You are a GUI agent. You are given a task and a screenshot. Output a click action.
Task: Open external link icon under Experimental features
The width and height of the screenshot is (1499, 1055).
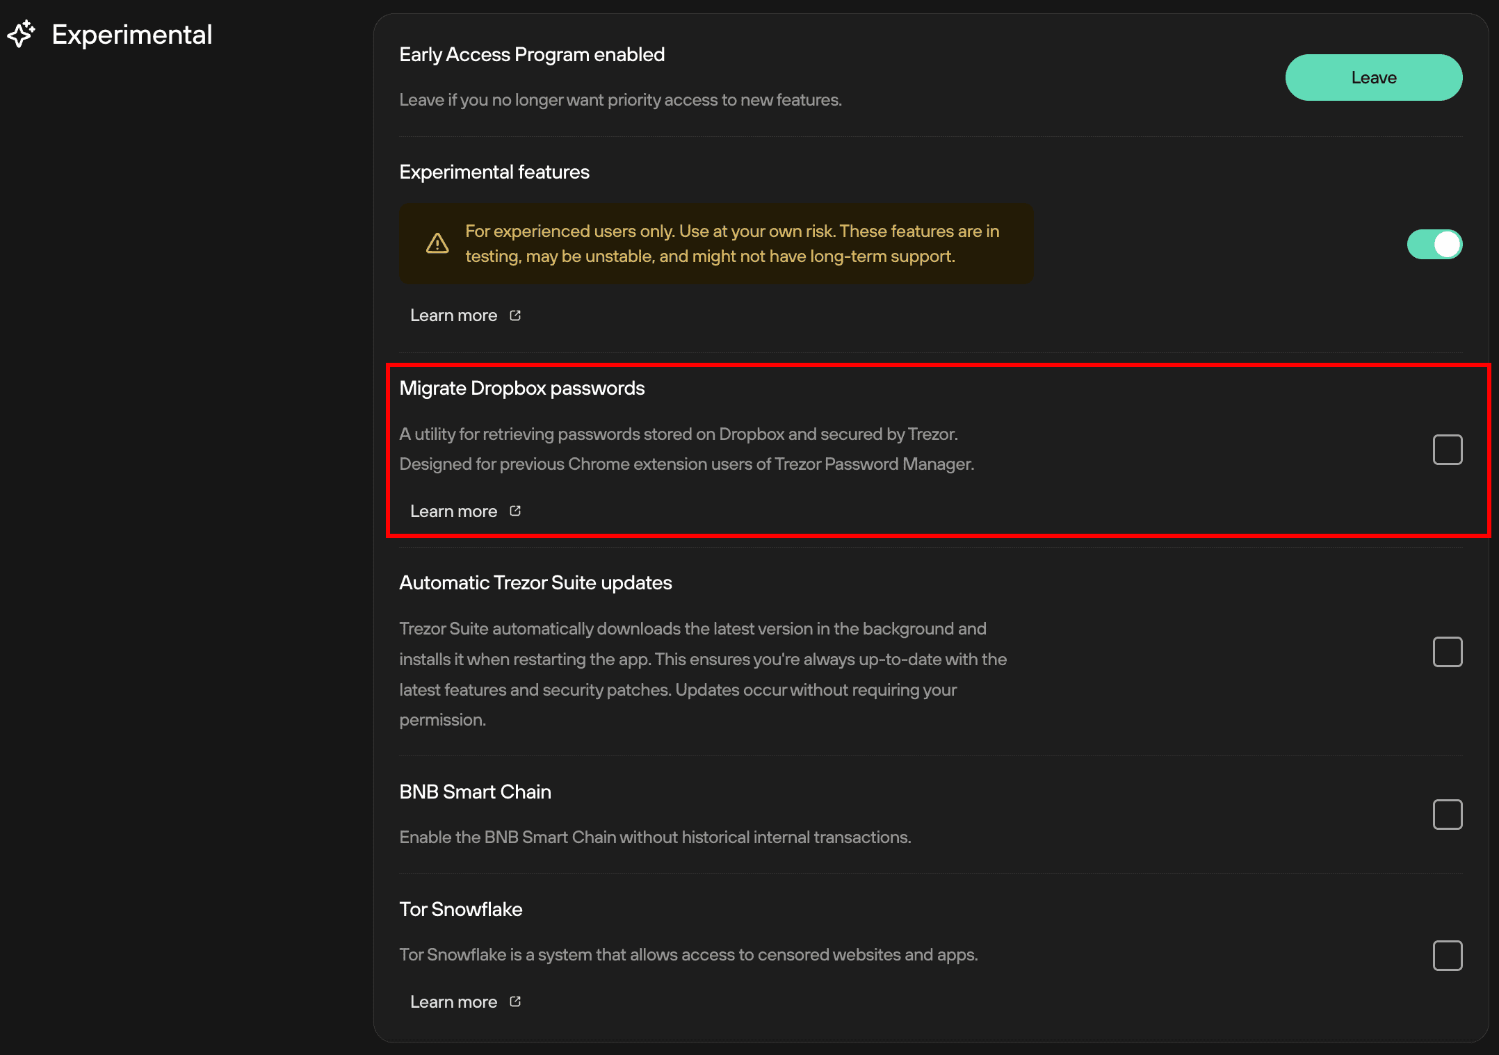(x=515, y=316)
